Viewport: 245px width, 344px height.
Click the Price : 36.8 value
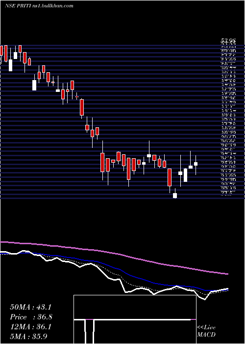[x=31, y=317]
